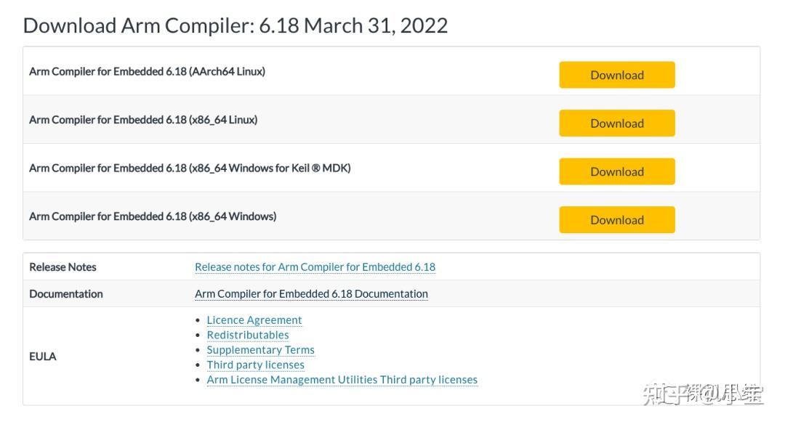Click the AArch64 Linux row title text
785x427 pixels.
click(147, 72)
